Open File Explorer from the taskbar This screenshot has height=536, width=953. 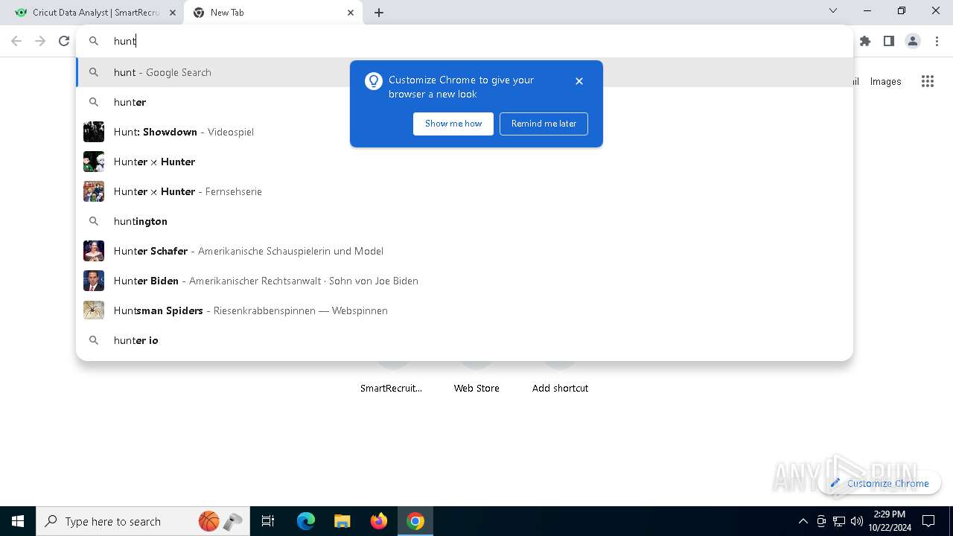click(342, 521)
